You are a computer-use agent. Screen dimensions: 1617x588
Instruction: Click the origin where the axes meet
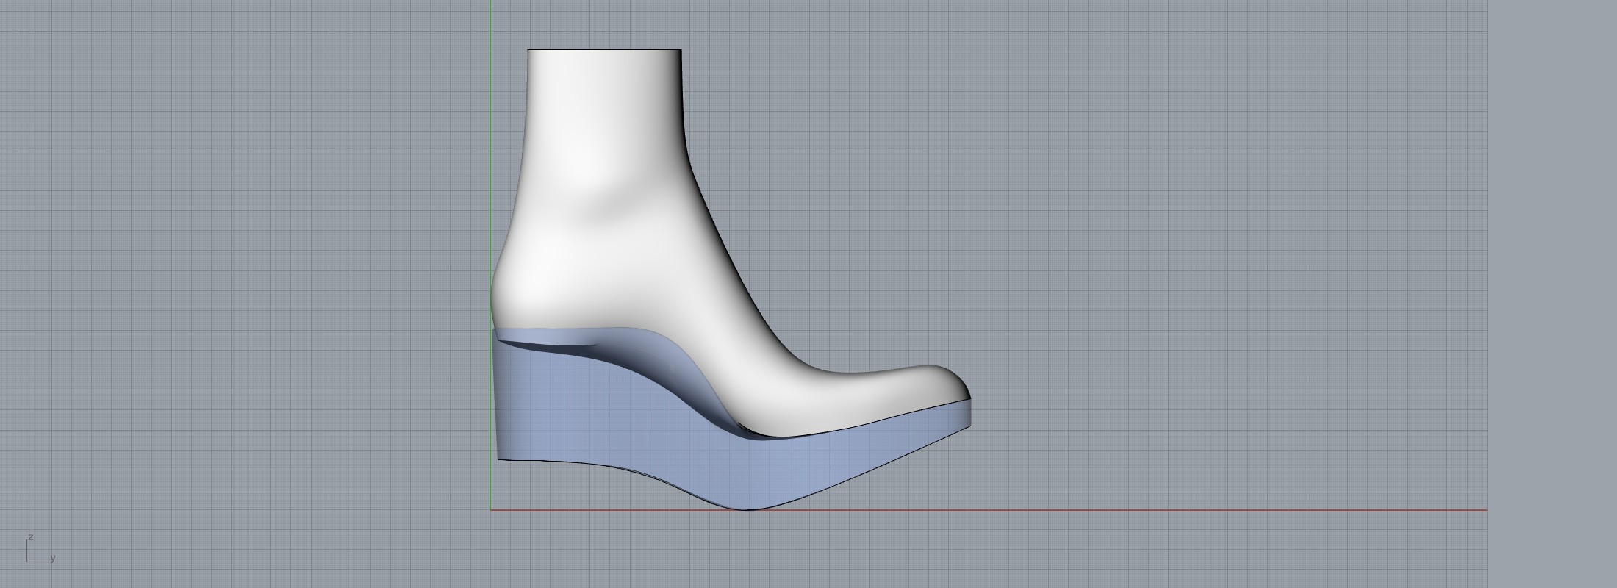click(490, 509)
